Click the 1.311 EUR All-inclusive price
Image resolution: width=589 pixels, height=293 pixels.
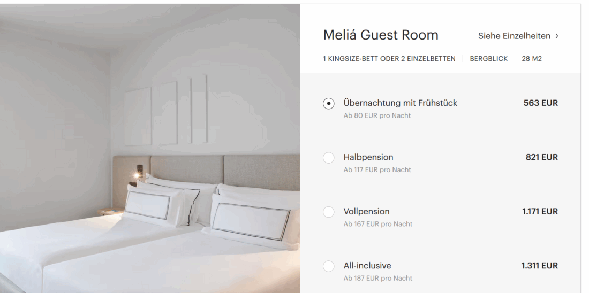pyautogui.click(x=540, y=265)
